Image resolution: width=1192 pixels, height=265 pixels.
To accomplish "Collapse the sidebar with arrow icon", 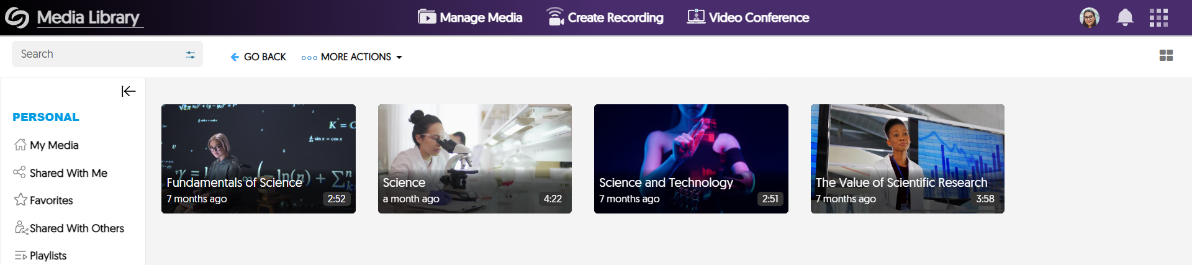I will [x=129, y=91].
